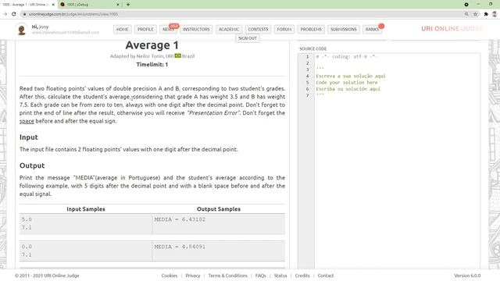
Task: Click the 'Timelimit: 1' text
Action: 152,64
